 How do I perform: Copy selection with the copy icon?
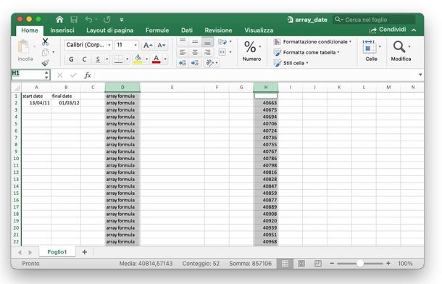pos(45,52)
